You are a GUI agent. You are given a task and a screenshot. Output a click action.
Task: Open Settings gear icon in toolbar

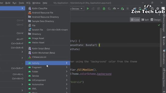[x=158, y=9]
